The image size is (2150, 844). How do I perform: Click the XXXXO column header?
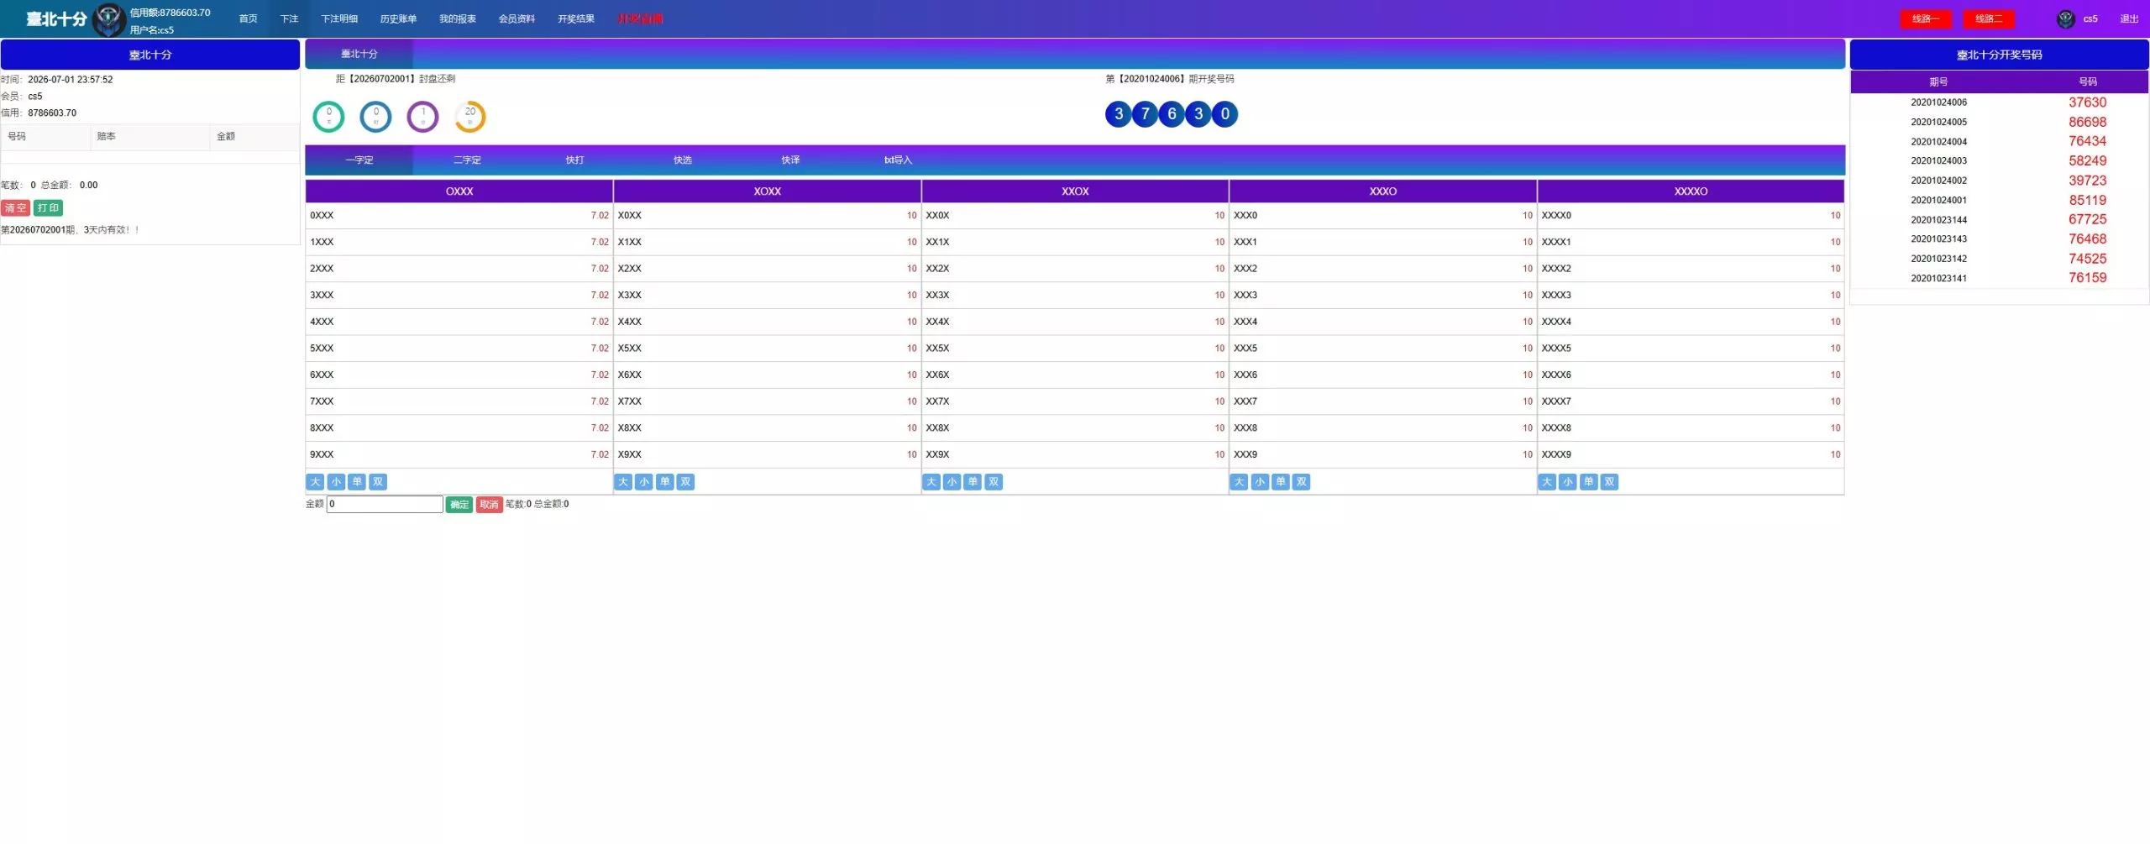(1691, 191)
